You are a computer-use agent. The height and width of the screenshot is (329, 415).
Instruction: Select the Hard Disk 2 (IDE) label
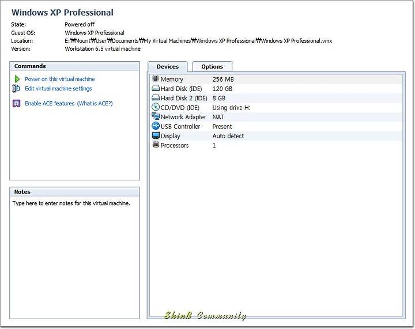pyautogui.click(x=184, y=99)
